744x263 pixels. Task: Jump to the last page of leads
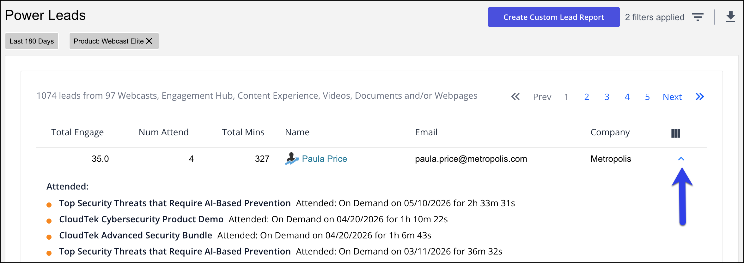point(700,97)
